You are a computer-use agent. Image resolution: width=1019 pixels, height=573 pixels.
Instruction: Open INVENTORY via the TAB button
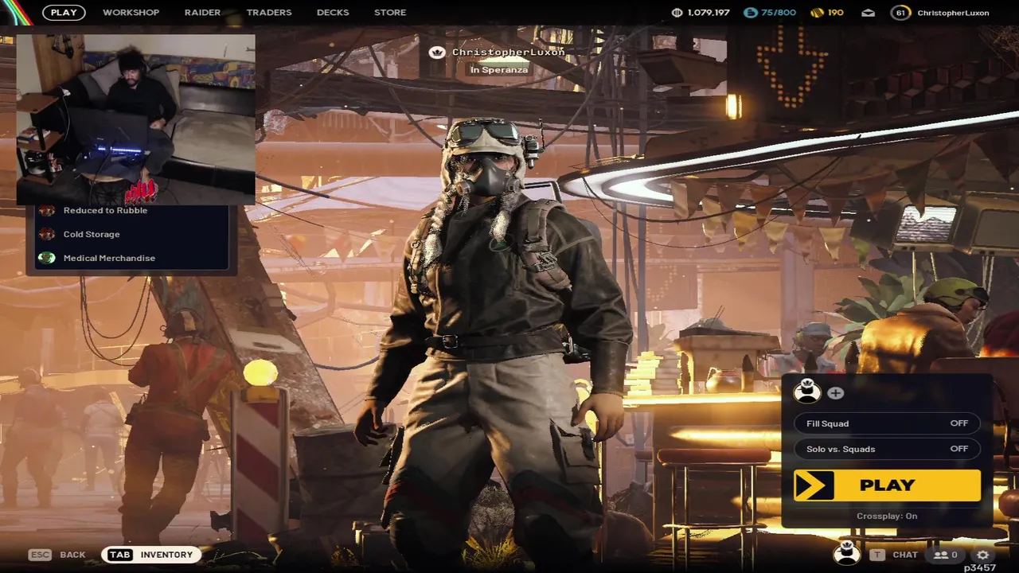click(x=150, y=555)
